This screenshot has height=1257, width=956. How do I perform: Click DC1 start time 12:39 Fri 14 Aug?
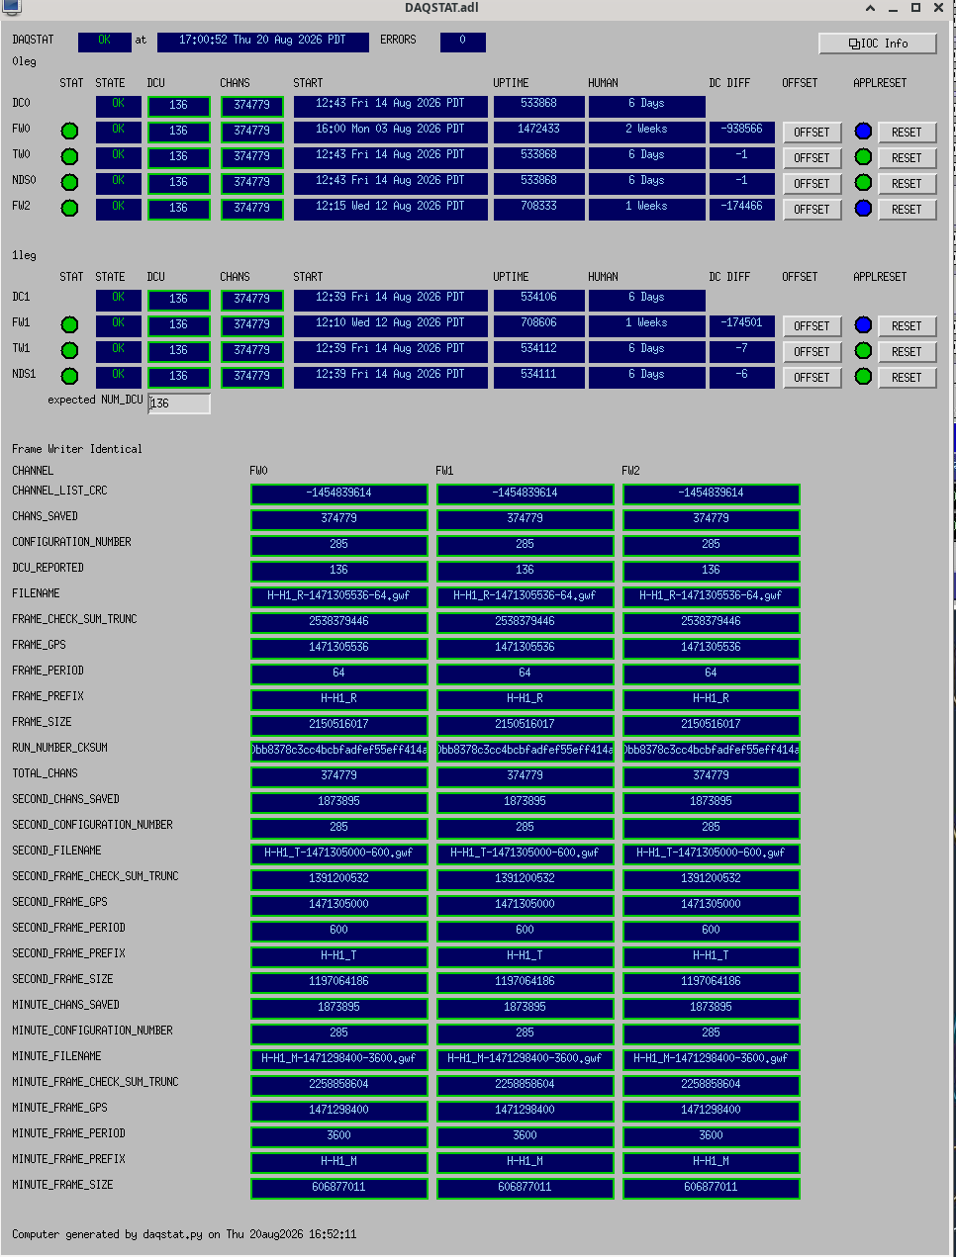pyautogui.click(x=390, y=299)
